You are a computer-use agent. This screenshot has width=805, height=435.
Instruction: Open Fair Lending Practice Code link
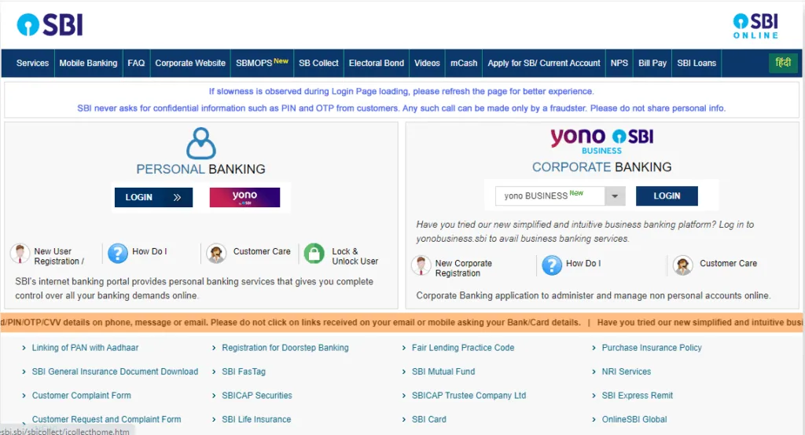tap(462, 347)
